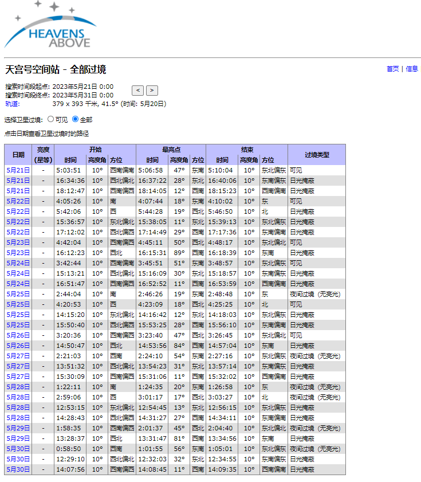This screenshot has width=421, height=482.
Task: Open 5月21日 pass starting 16:34:36
Action: 18,181
